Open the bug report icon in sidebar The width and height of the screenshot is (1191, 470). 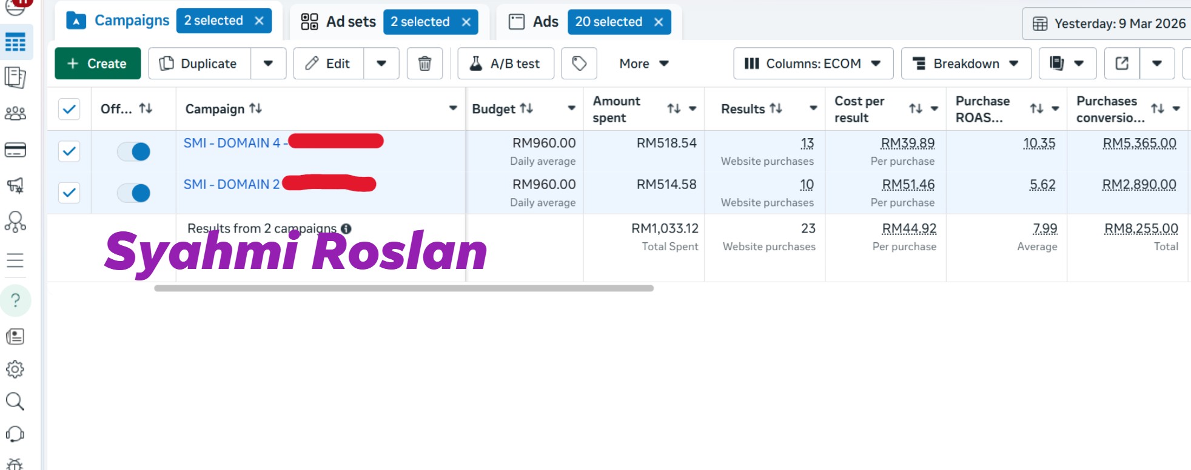point(15,464)
